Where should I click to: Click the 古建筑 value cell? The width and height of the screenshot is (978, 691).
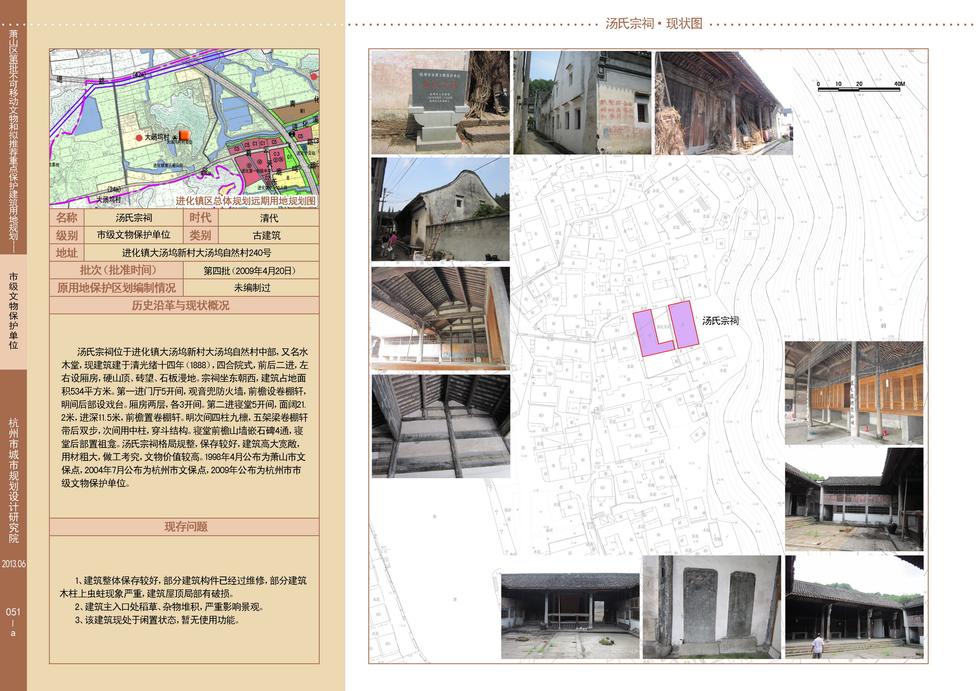(269, 235)
